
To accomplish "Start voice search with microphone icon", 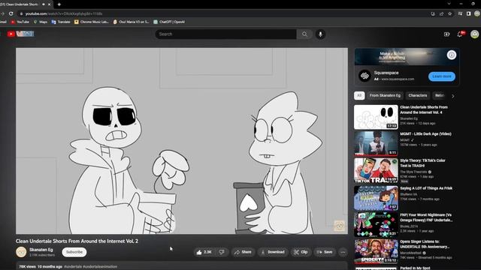I will pyautogui.click(x=320, y=34).
